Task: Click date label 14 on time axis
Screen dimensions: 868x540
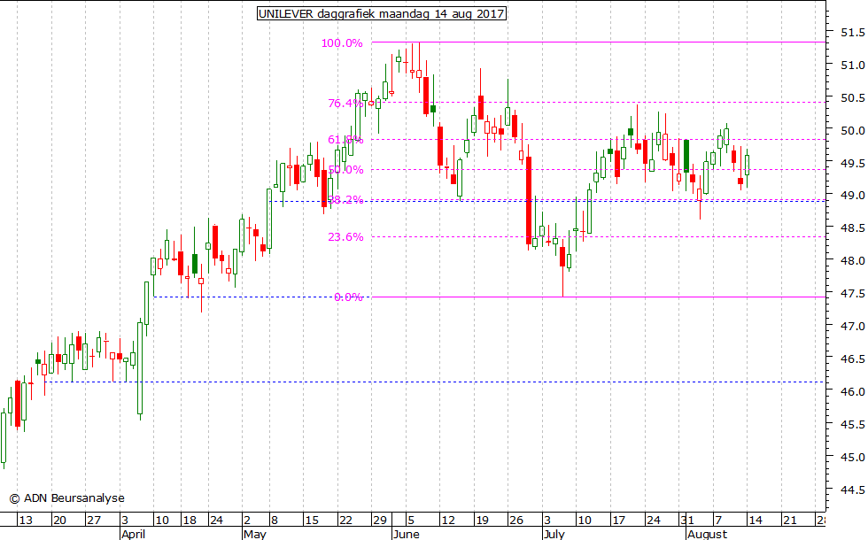Action: click(755, 521)
